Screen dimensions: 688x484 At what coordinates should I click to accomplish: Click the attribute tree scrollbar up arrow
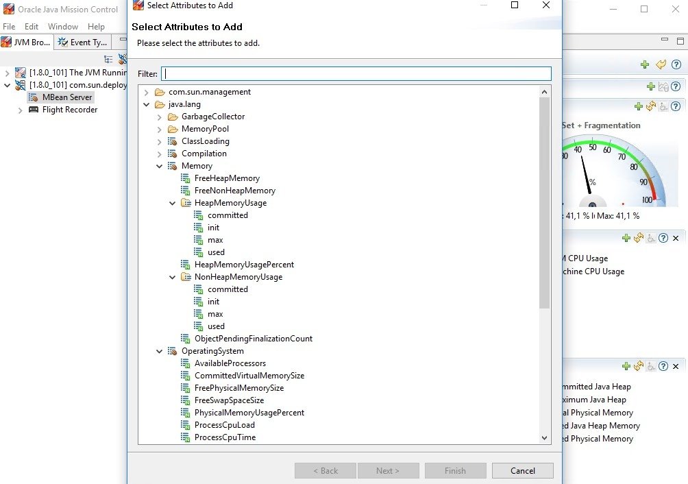(545, 92)
